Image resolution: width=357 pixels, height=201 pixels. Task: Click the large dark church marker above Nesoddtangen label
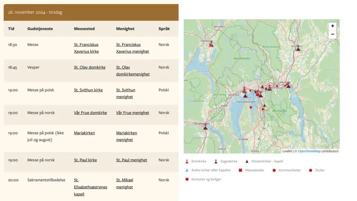(x=245, y=94)
